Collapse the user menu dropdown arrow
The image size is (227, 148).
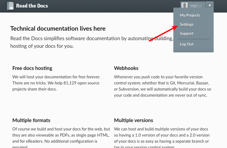pos(210,6)
